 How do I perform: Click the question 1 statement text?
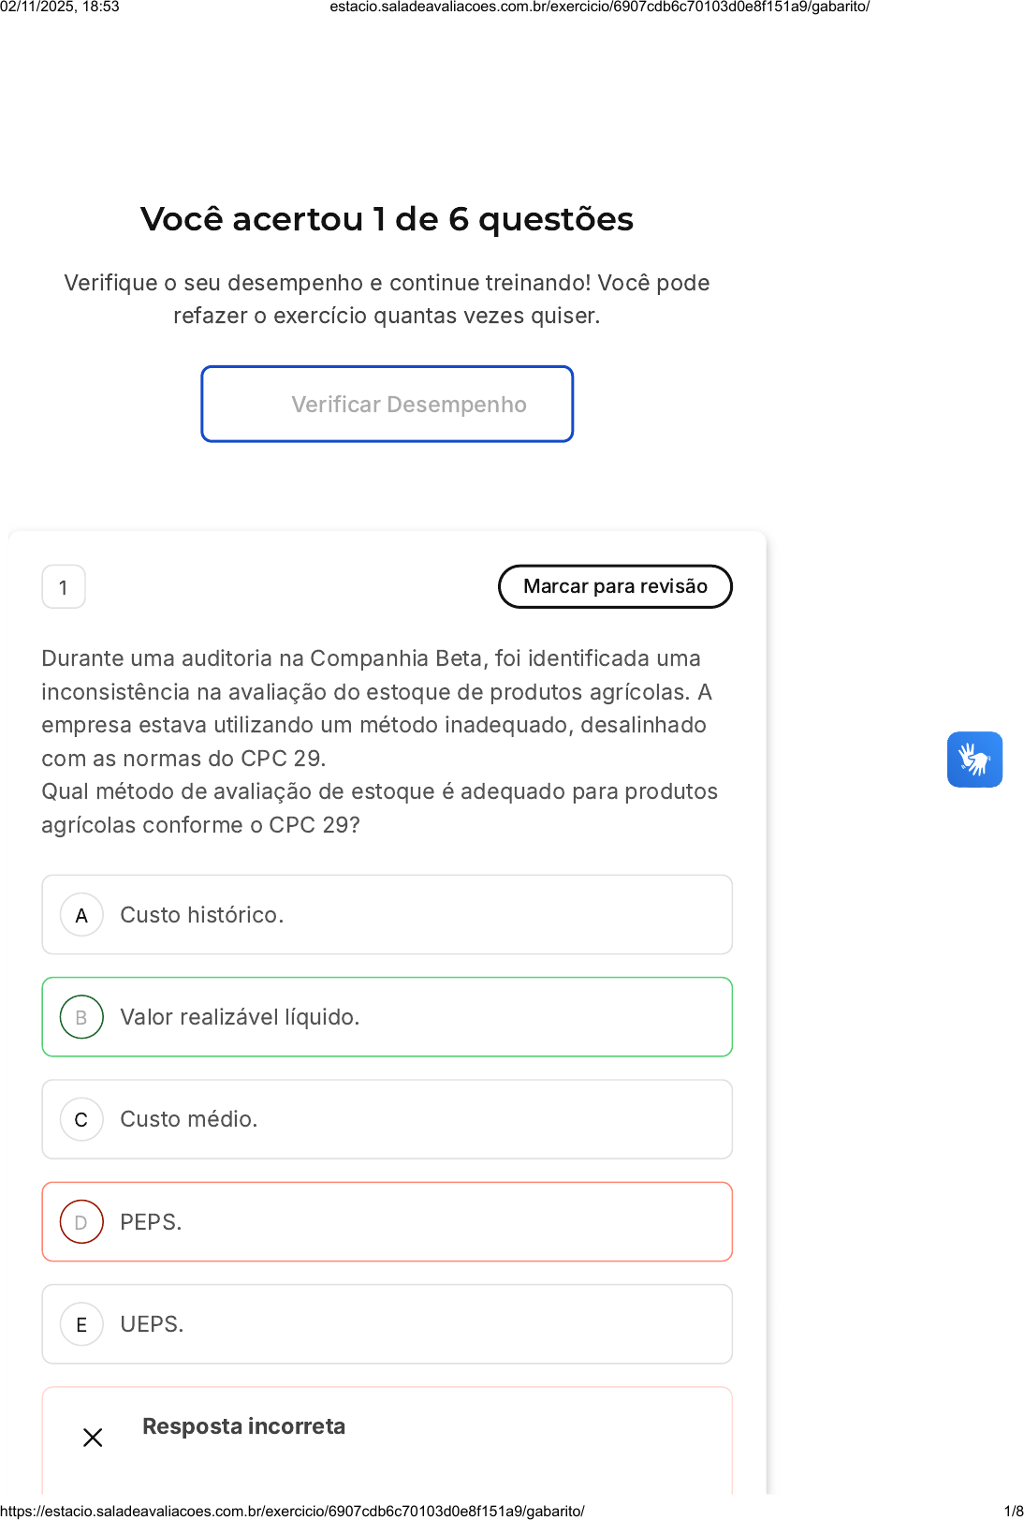coord(379,741)
